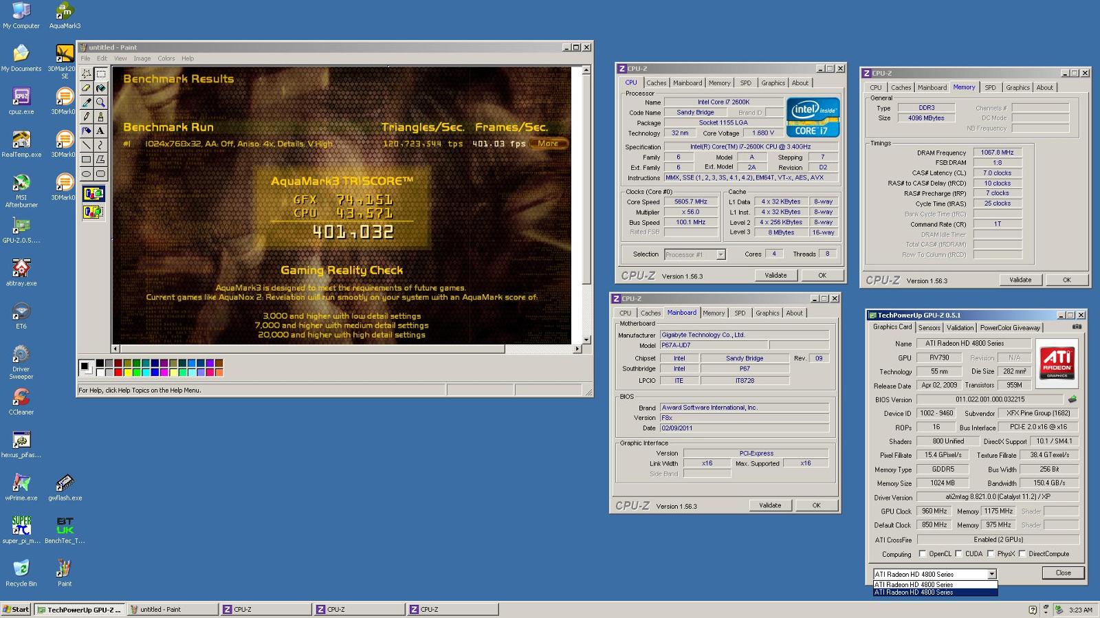Enable the CUDA checkbox in GPU-Z
This screenshot has height=618, width=1100.
coord(958,554)
